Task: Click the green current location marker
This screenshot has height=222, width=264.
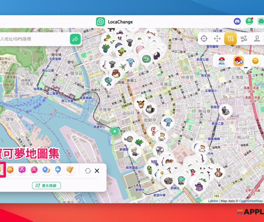Action: (x=115, y=131)
